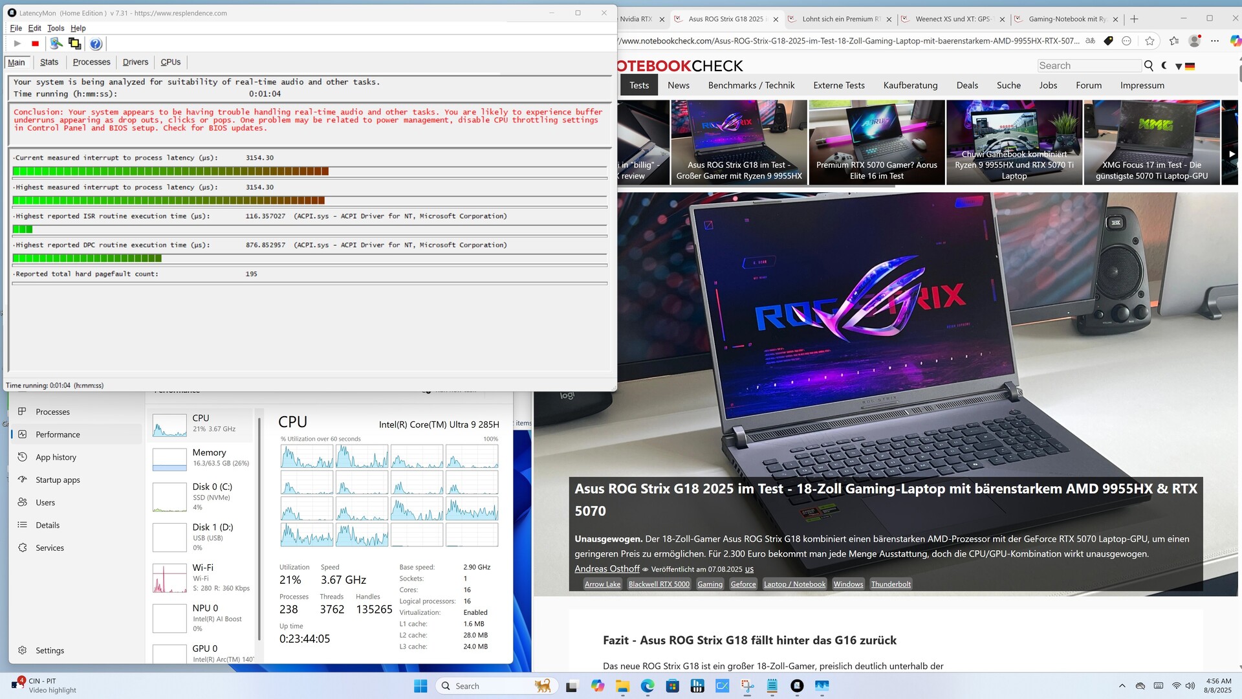The image size is (1242, 699).
Task: Switch to the Stats tab
Action: coord(49,62)
